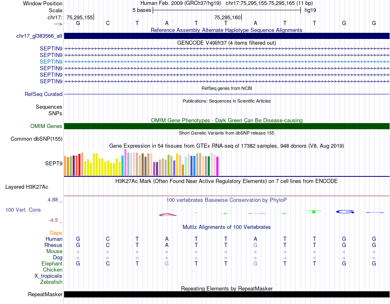Open the Common dbSNP(155) track label
The height and width of the screenshot is (304, 390).
point(37,139)
